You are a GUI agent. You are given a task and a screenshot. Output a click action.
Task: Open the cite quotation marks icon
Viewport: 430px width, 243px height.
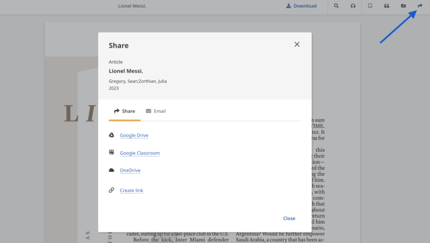[x=386, y=6]
